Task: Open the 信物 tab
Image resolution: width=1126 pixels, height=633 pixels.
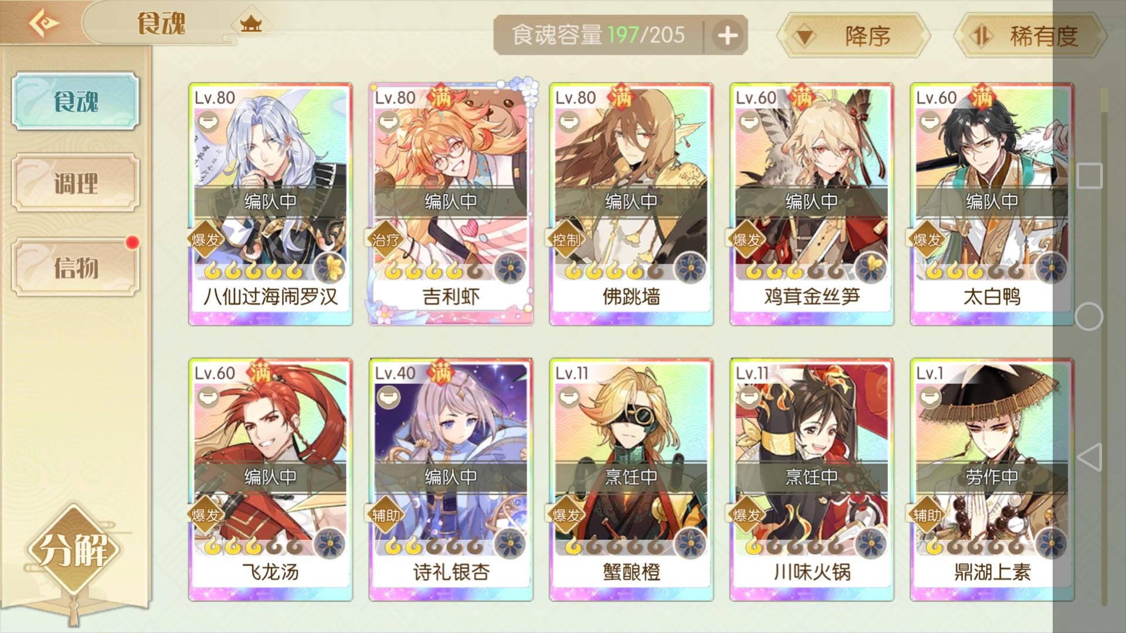Action: tap(76, 267)
